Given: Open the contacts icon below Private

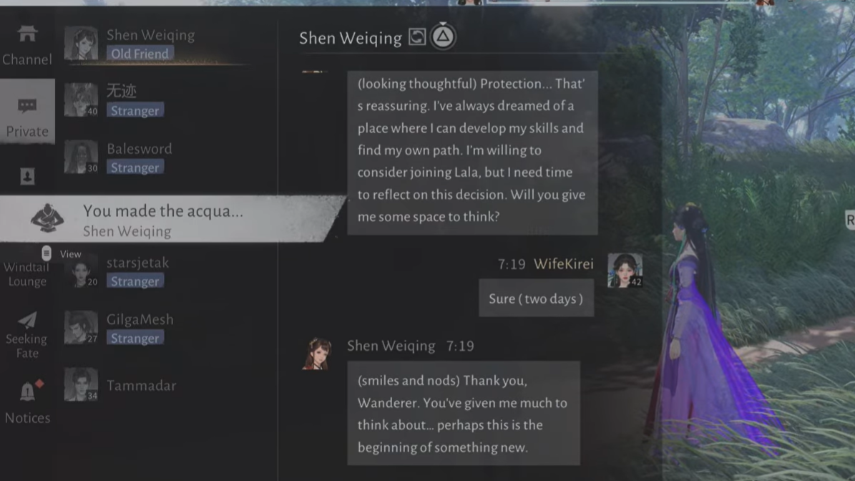Looking at the screenshot, I should click(27, 176).
